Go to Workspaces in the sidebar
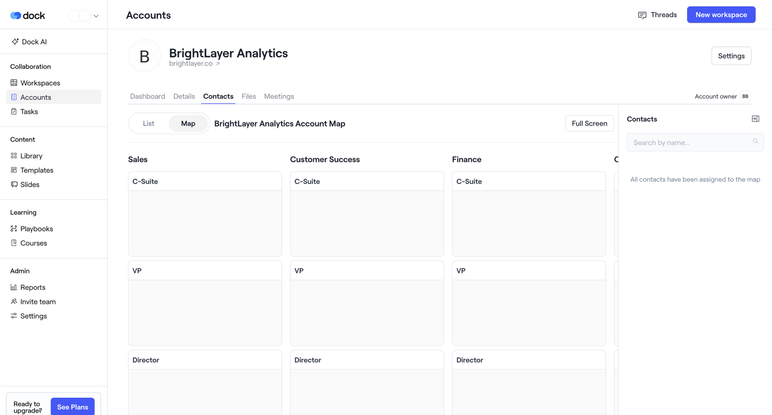Viewport: 772px width, 415px height. point(54,83)
